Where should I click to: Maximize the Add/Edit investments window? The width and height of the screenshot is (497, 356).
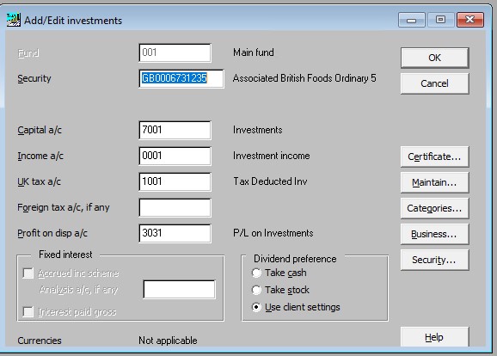coord(440,20)
